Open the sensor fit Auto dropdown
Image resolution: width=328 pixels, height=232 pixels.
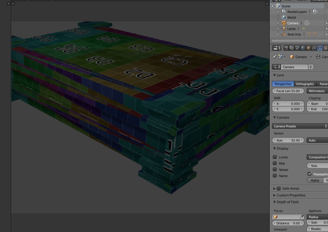coord(317,140)
